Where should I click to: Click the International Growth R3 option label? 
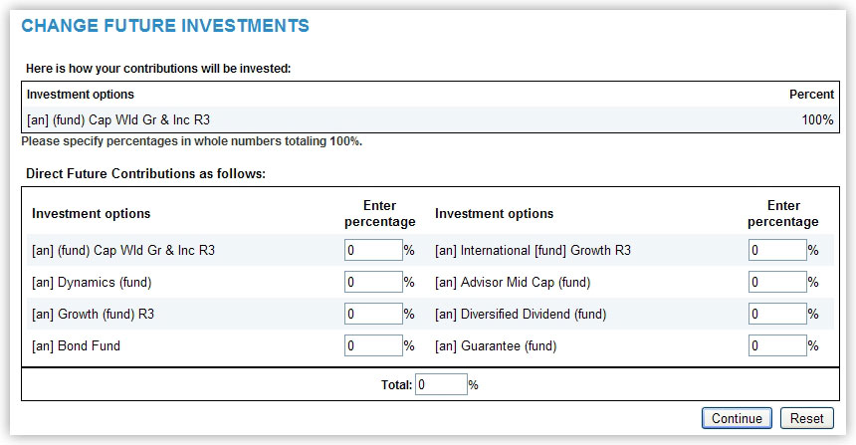coord(533,251)
